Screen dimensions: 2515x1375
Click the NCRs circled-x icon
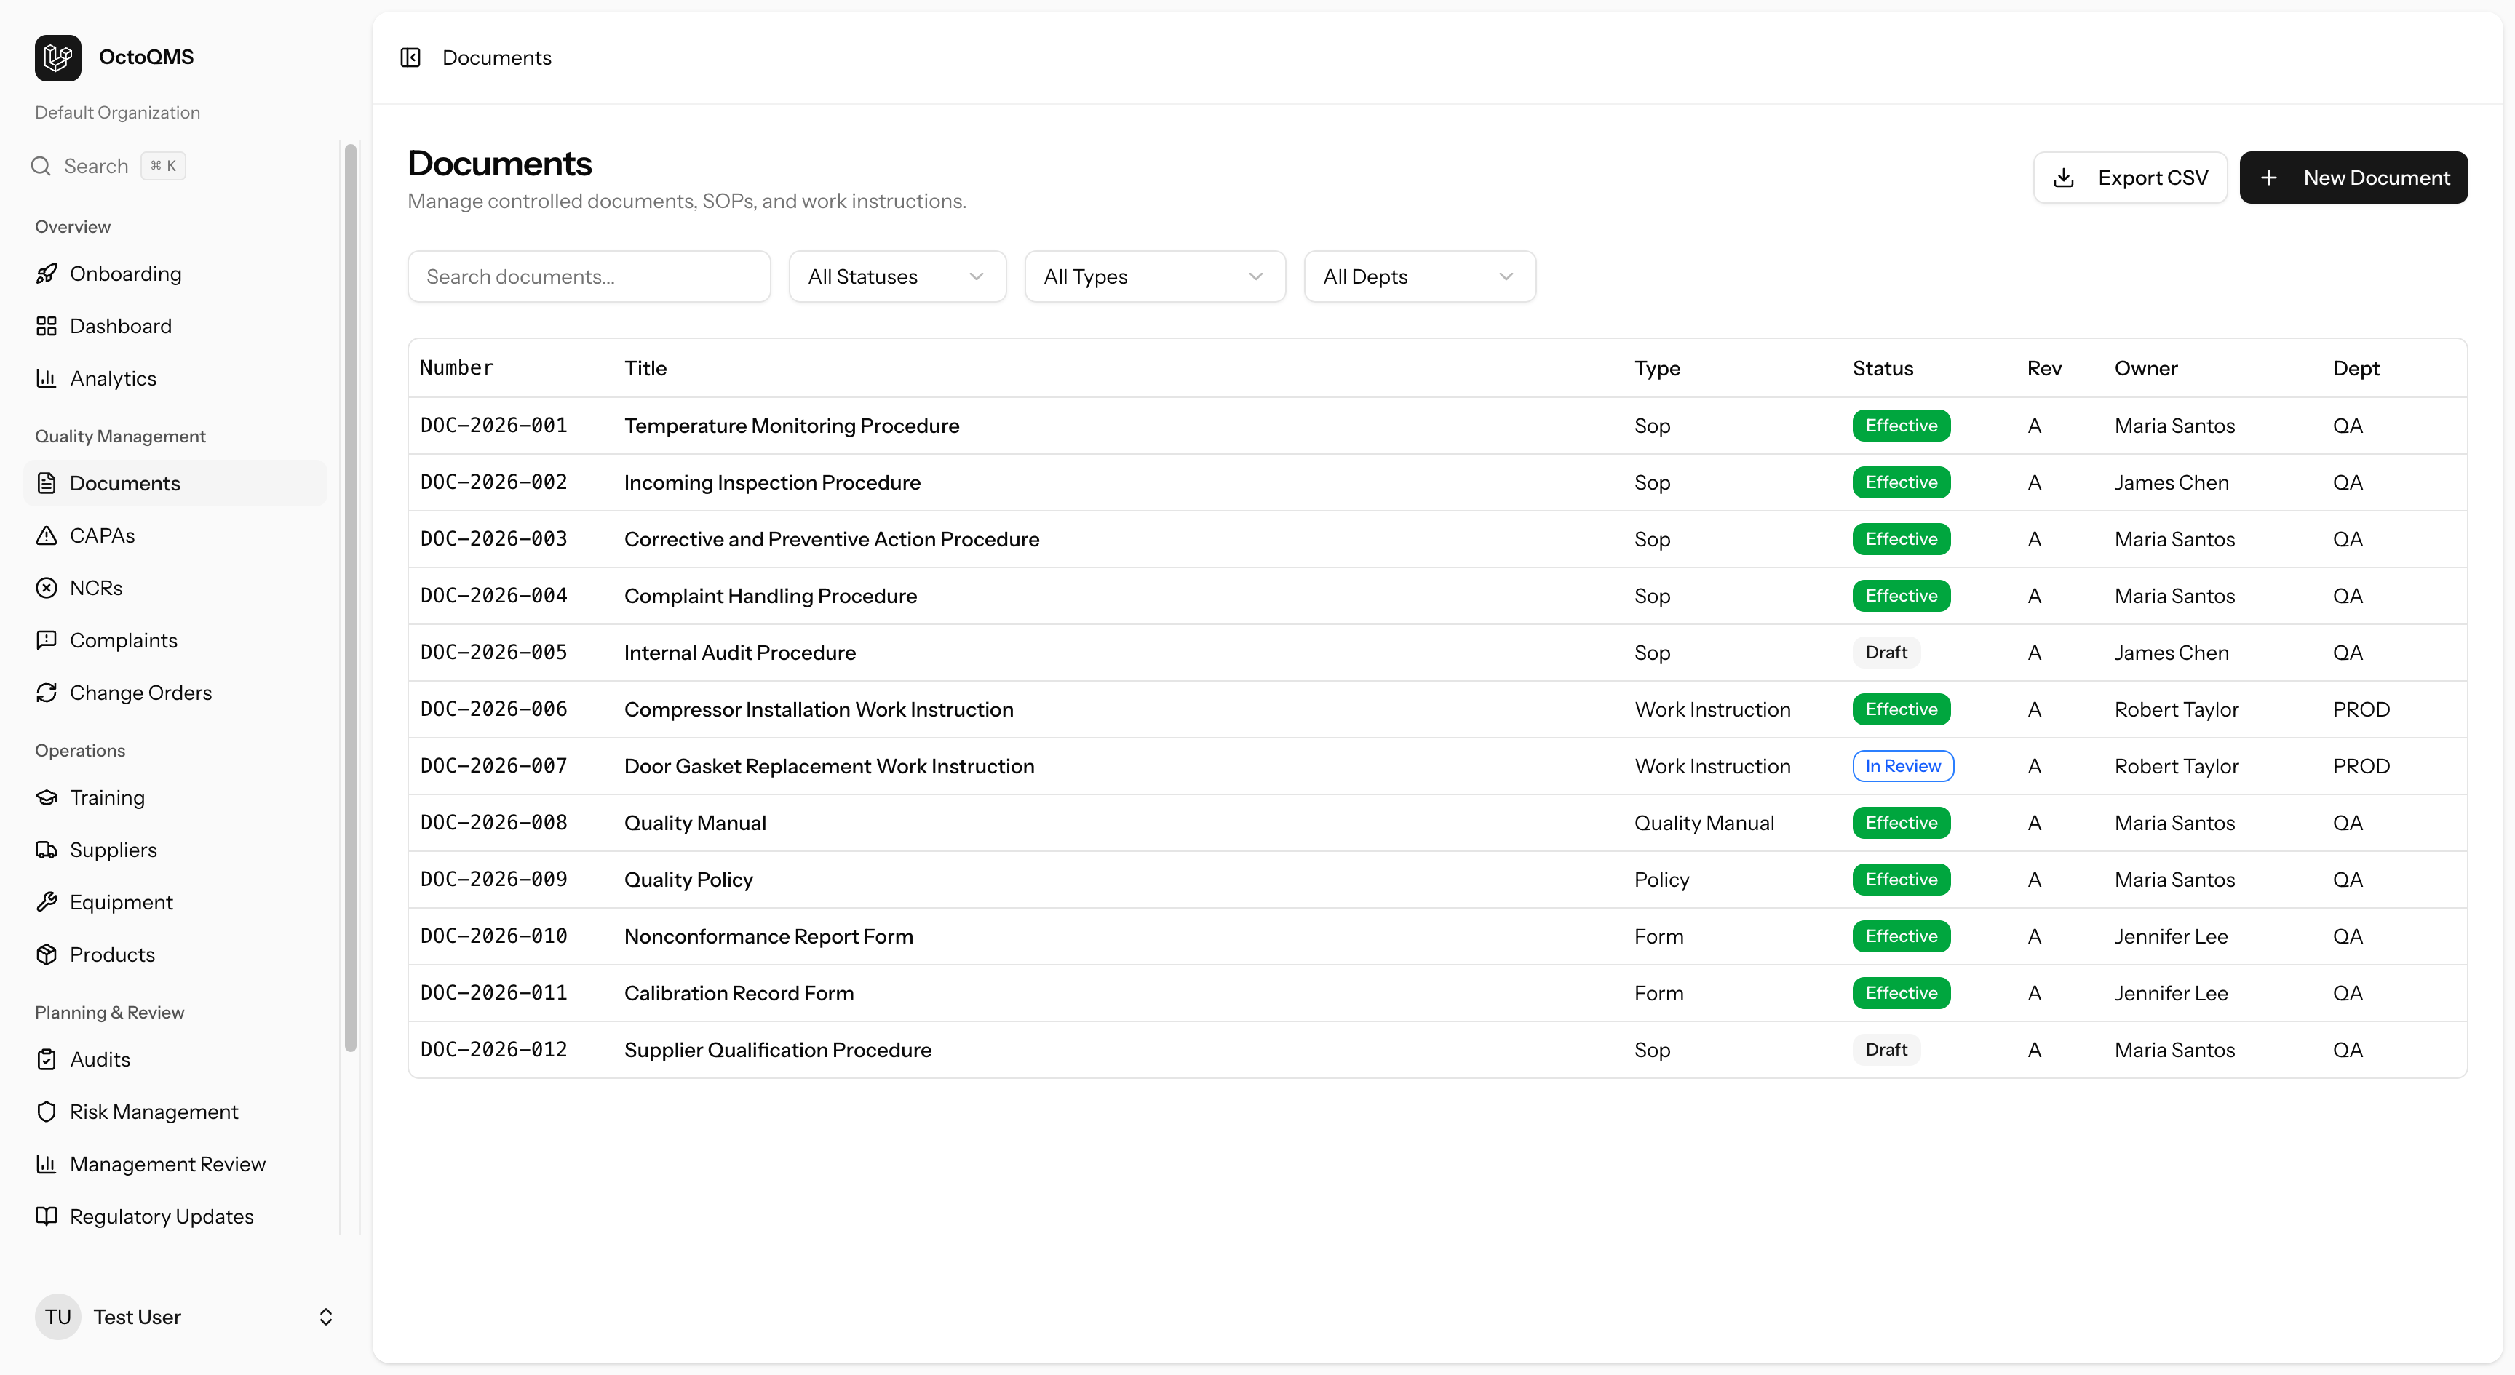tap(46, 588)
